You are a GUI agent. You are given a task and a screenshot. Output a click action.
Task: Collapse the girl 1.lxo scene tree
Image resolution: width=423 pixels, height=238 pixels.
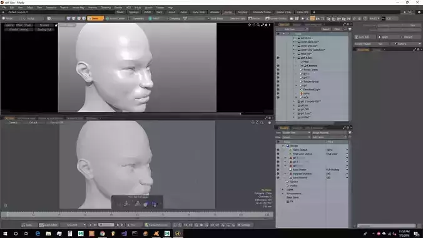293,58
